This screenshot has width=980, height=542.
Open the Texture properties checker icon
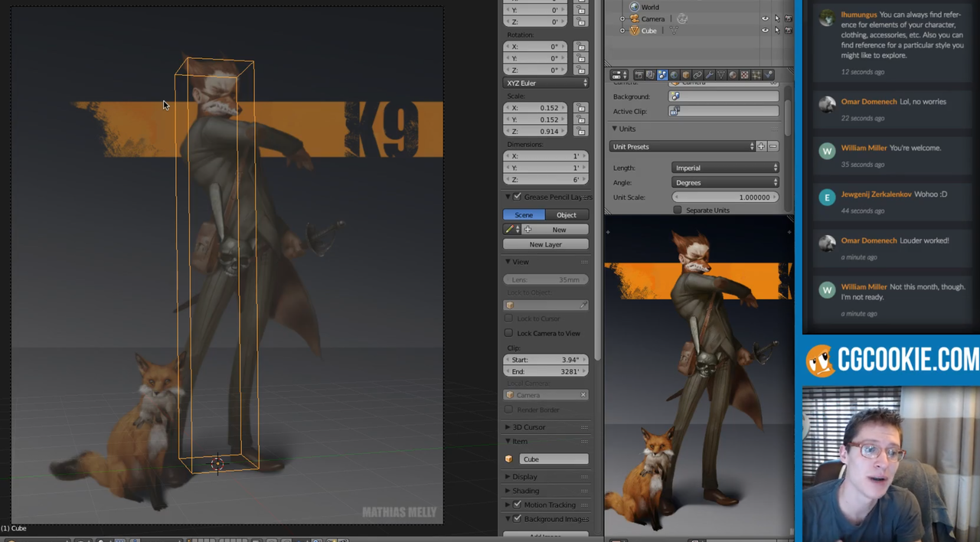tap(744, 75)
